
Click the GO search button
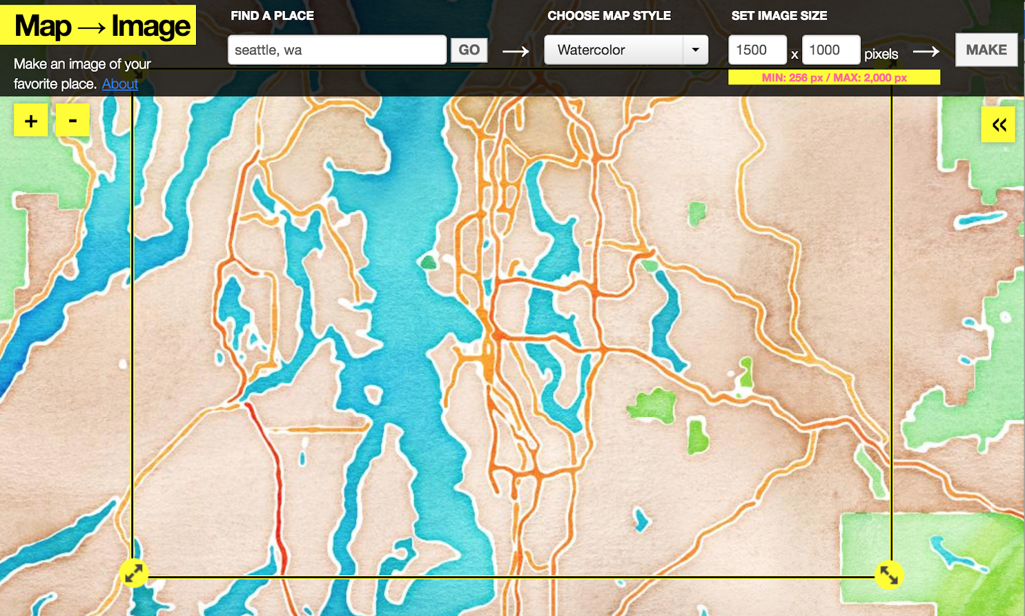tap(469, 50)
